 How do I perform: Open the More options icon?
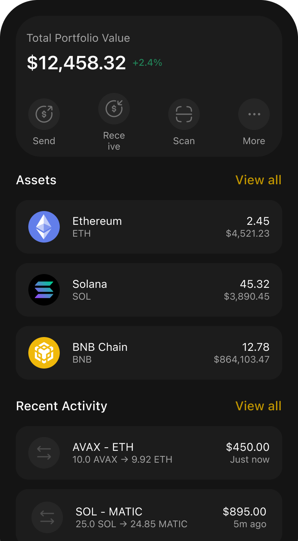pos(254,114)
